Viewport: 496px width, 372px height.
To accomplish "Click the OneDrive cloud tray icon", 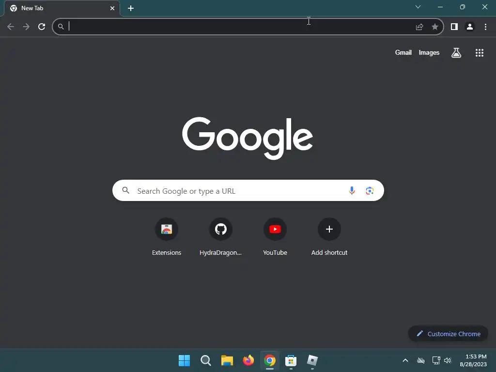I will pyautogui.click(x=421, y=360).
